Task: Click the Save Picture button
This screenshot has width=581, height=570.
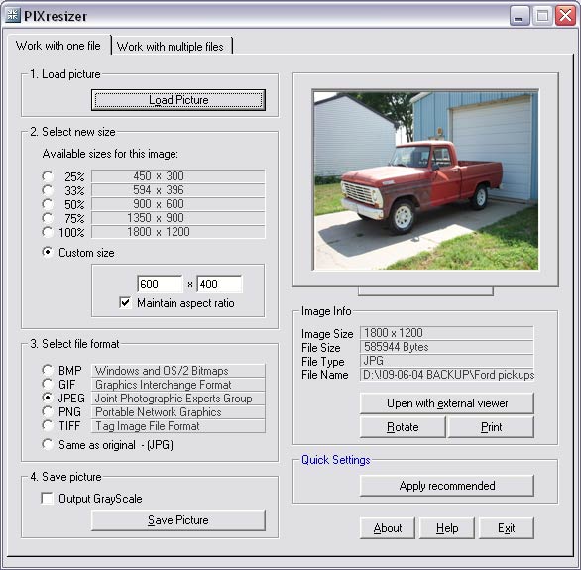Action: point(178,520)
